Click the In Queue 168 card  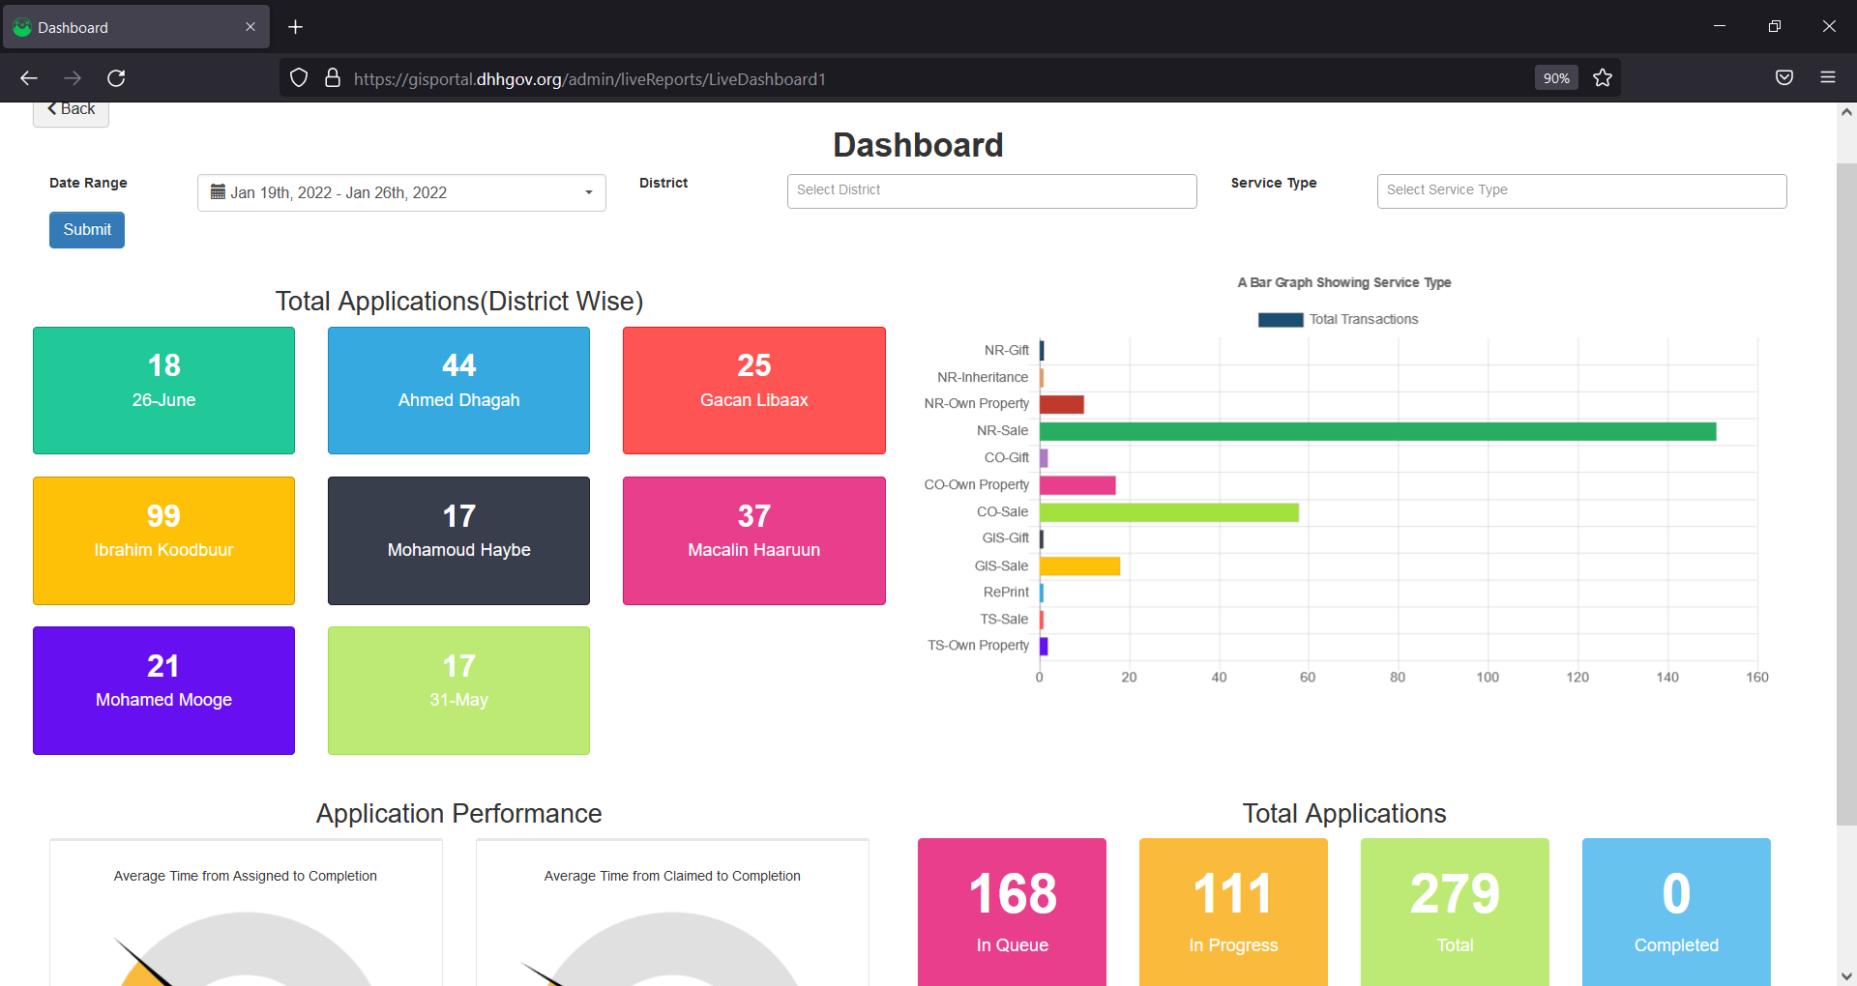(1012, 913)
